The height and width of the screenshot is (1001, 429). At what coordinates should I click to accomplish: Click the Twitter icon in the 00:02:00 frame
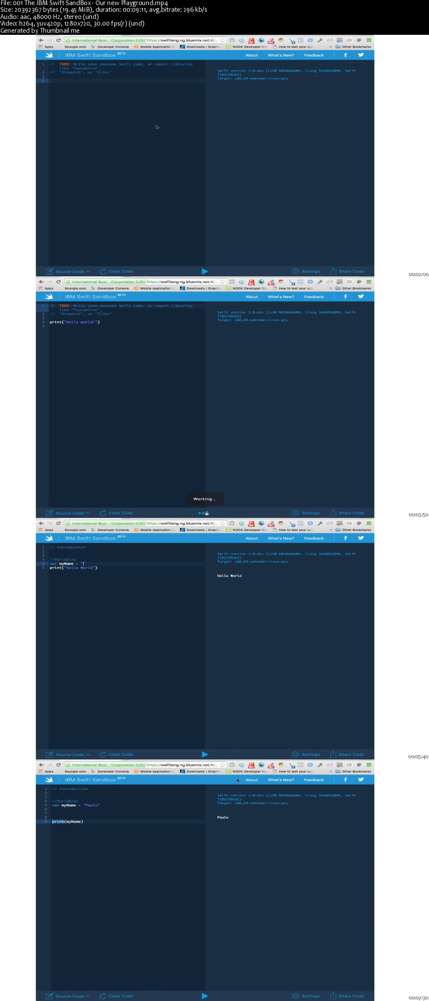361,55
